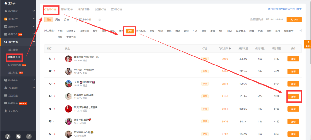Expand the 数据监控 sidebar section

[x=34, y=80]
